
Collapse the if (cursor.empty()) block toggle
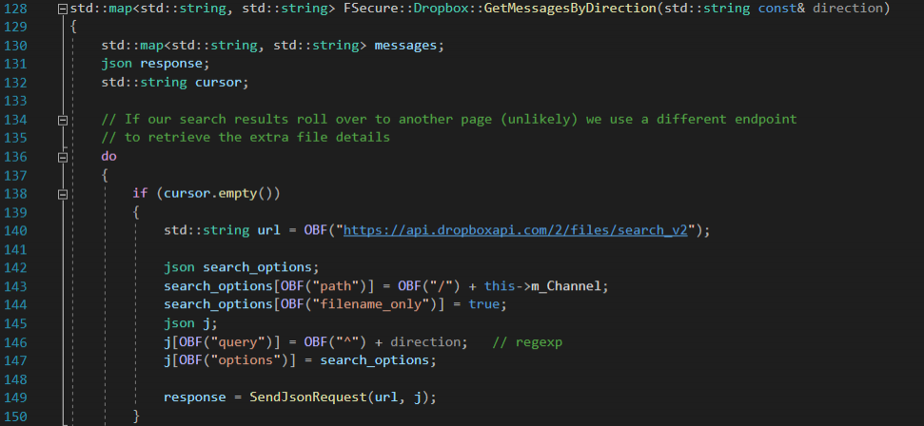(x=63, y=194)
